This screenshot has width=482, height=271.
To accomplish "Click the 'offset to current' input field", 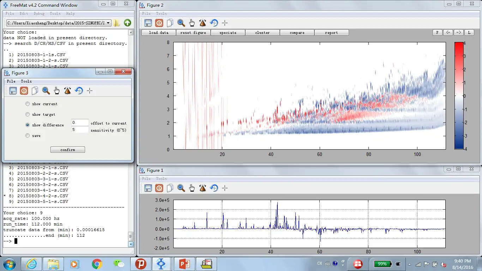I will click(x=80, y=122).
